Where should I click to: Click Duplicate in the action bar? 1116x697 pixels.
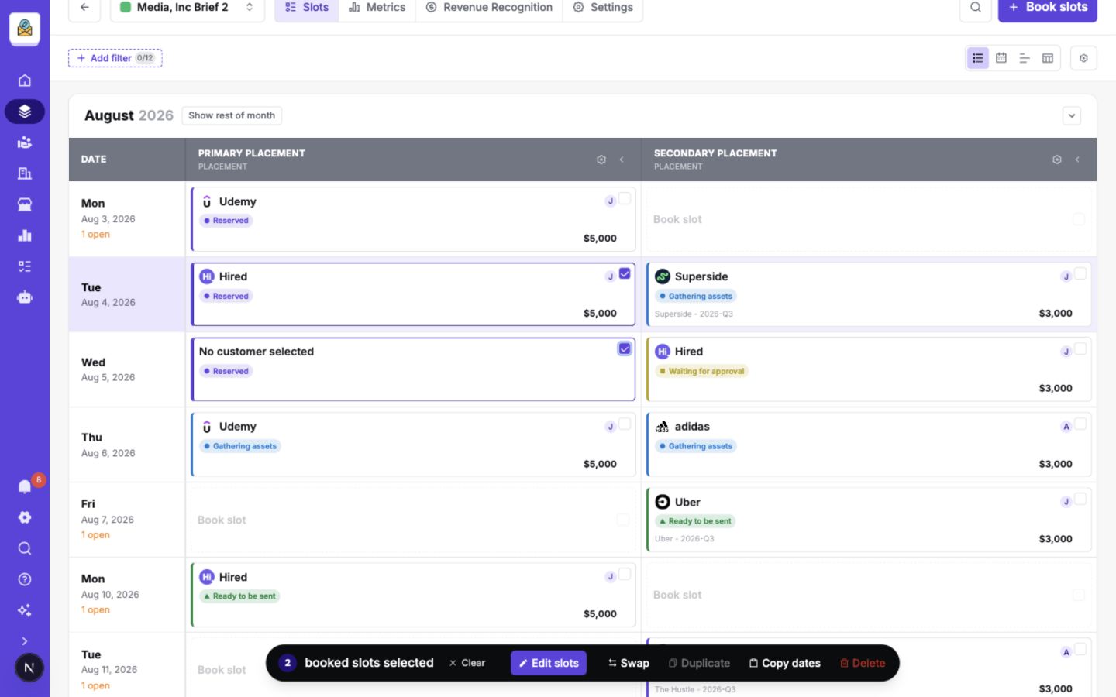699,663
